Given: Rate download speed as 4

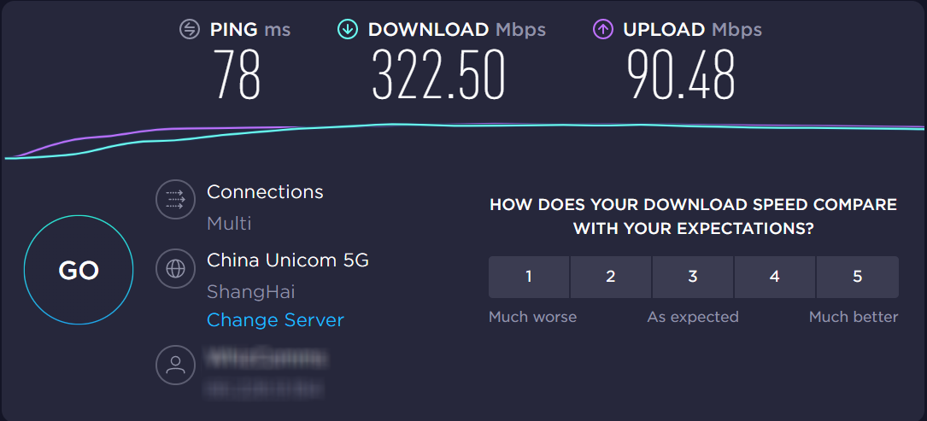Looking at the screenshot, I should [x=774, y=277].
